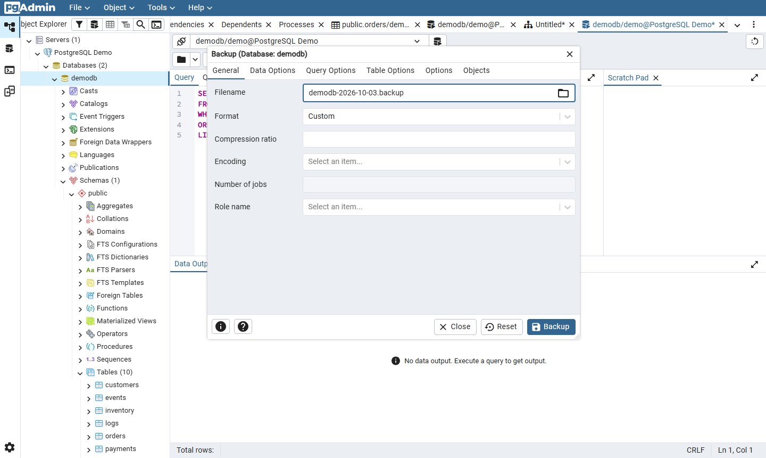766x458 pixels.
Task: Expand the customers table node
Action: 89,386
